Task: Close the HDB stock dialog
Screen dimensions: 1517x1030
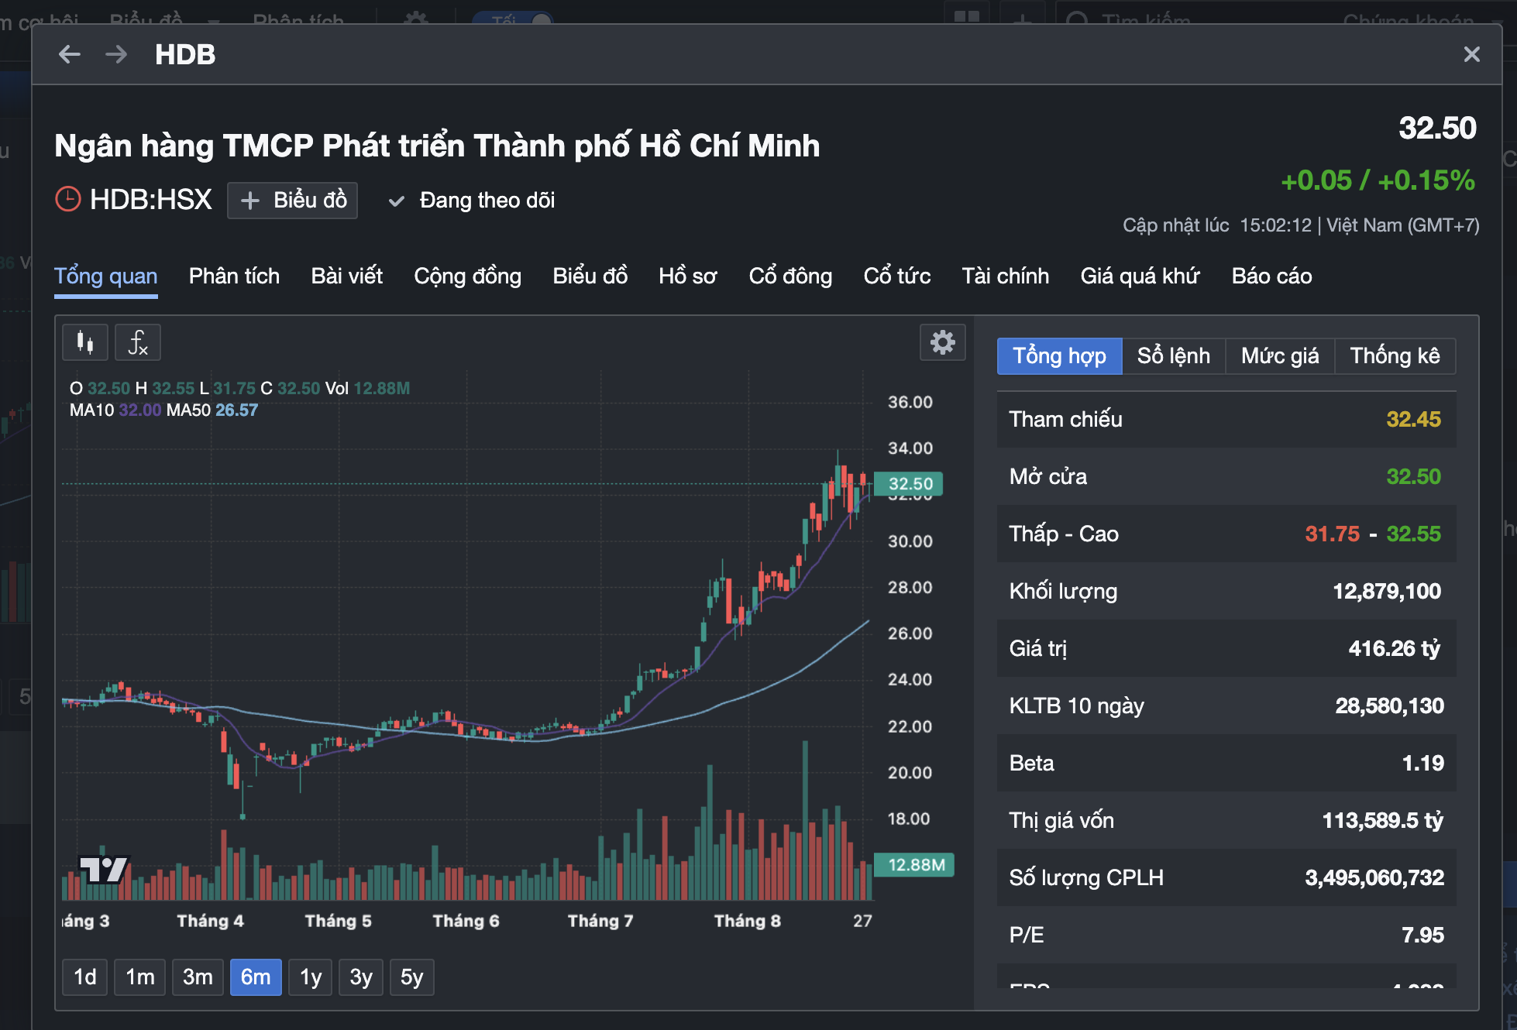Action: click(x=1471, y=54)
